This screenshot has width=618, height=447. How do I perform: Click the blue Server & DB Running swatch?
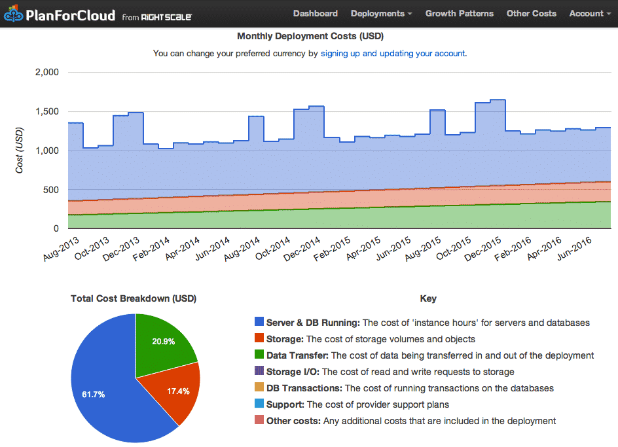[x=259, y=323]
